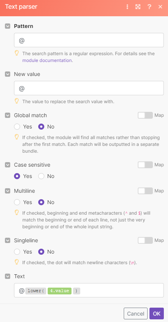Click the 4.value variable pill in Text

60,291
